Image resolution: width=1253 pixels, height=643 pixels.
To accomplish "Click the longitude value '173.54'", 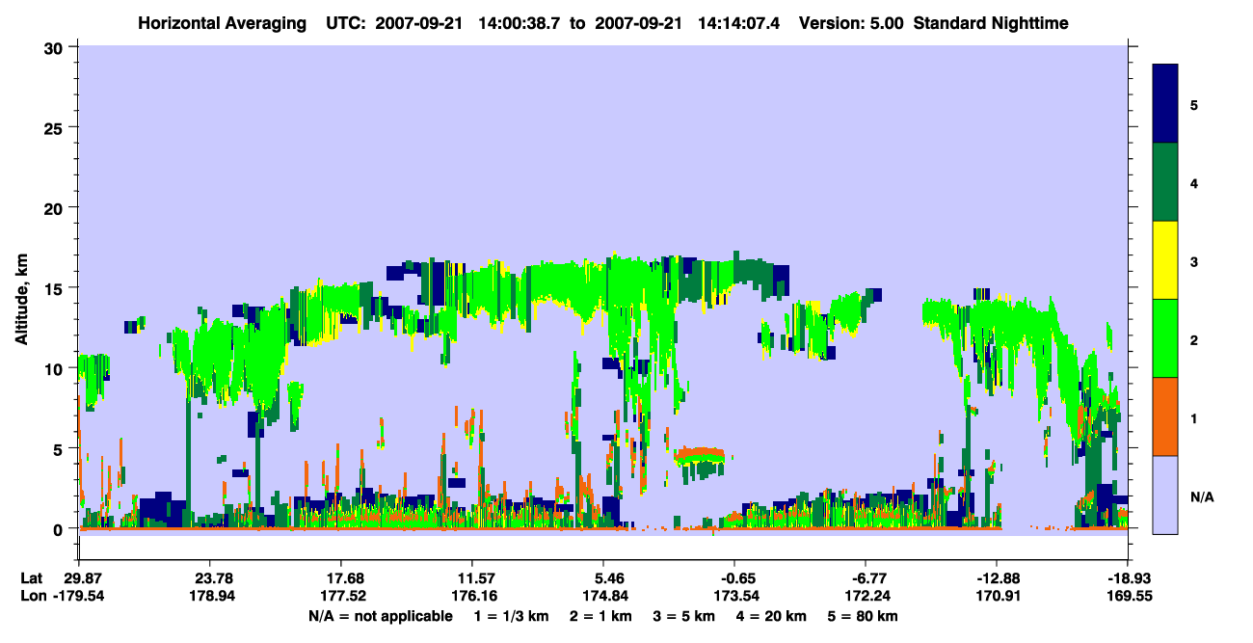I will [x=734, y=596].
